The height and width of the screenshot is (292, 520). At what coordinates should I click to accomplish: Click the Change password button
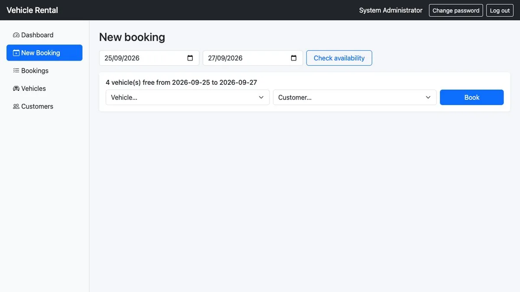pyautogui.click(x=456, y=10)
